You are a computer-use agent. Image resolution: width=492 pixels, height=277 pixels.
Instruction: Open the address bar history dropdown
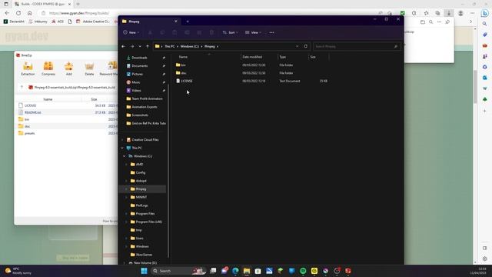point(298,46)
